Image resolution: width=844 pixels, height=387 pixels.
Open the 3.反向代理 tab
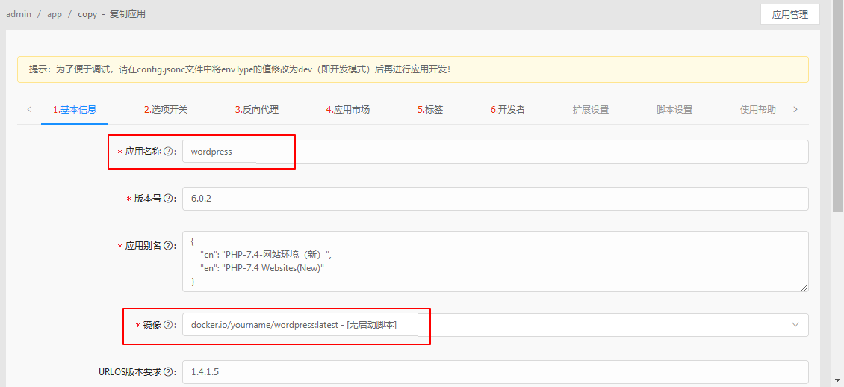pyautogui.click(x=257, y=110)
